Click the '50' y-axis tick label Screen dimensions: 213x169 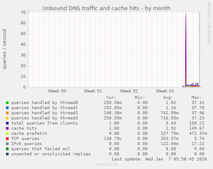(x=23, y=33)
